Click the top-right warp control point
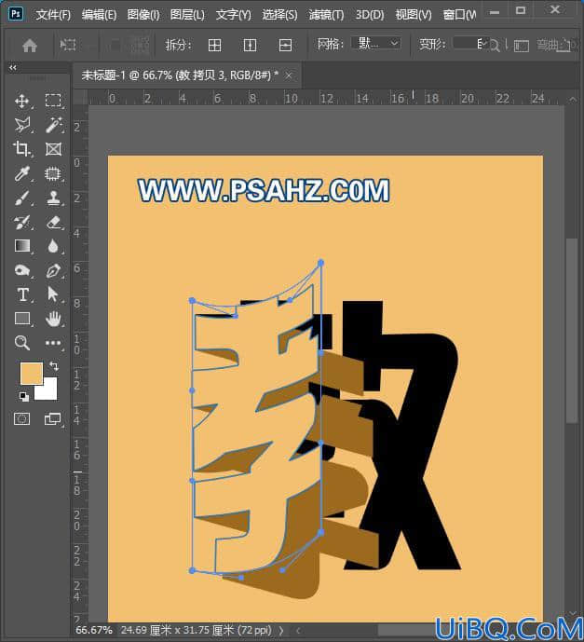This screenshot has width=584, height=642. tap(320, 263)
